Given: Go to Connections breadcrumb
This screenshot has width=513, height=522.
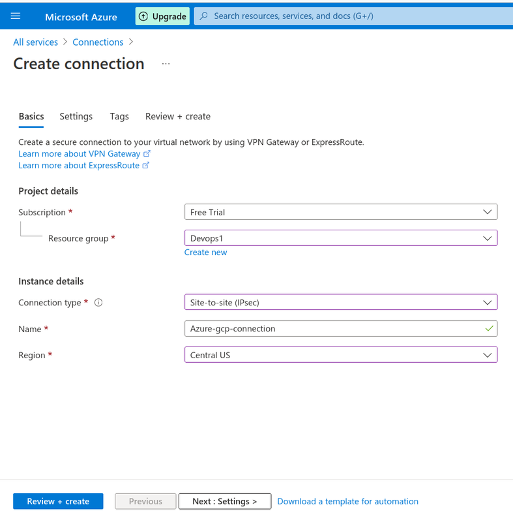Looking at the screenshot, I should click(98, 42).
